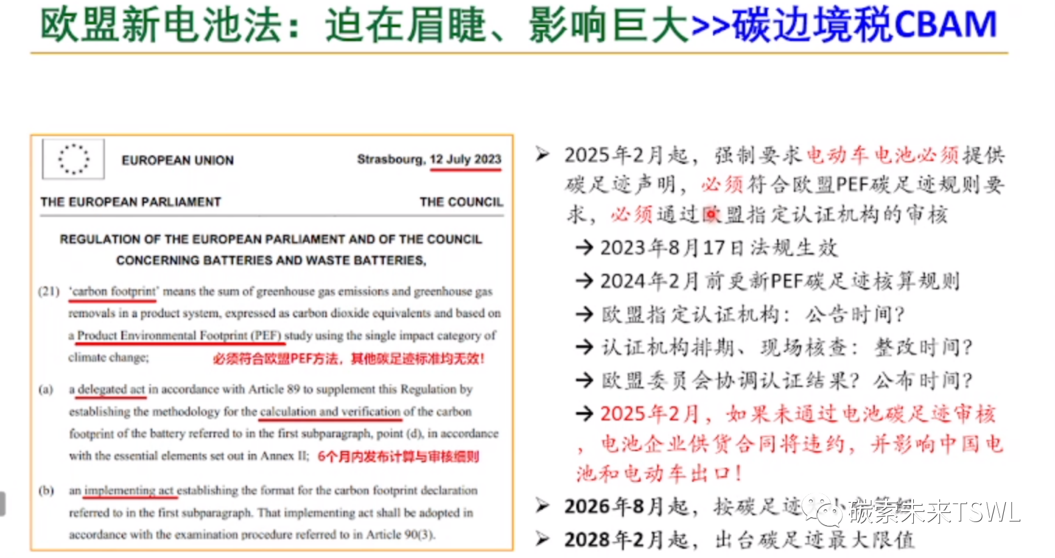1055x558 pixels.
Task: Click the triangle bullet before 2026年8月起
Action: (542, 506)
